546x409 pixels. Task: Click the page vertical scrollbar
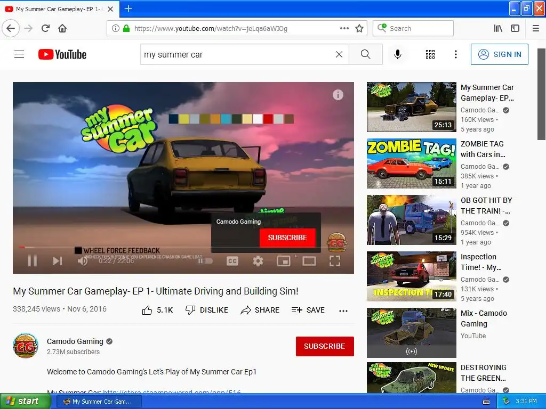[x=541, y=94]
